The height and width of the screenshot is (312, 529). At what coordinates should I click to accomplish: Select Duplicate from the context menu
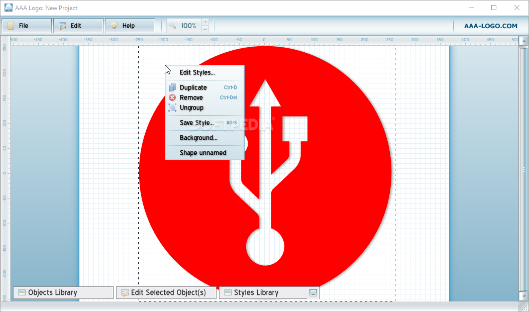click(x=204, y=87)
